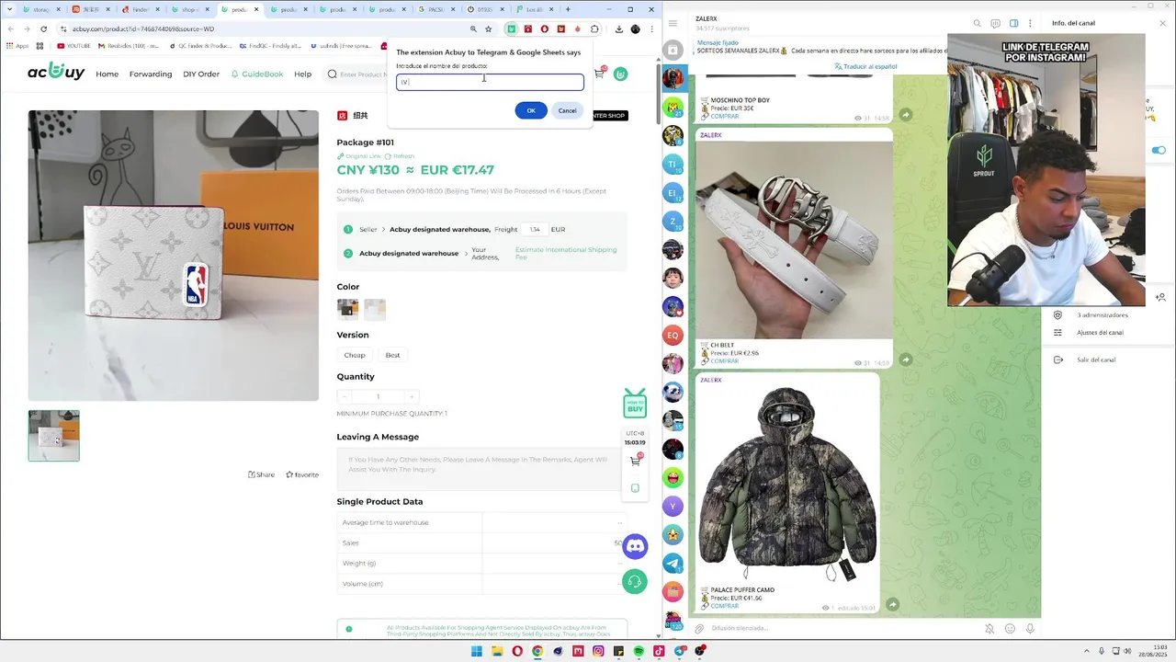The width and height of the screenshot is (1176, 662).
Task: Open Spotify from the taskbar
Action: click(x=639, y=651)
